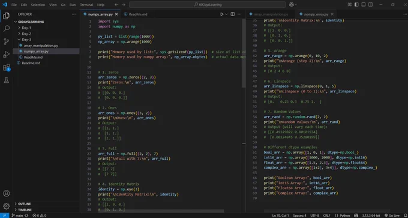Viewport: 408px width, 218px height.
Task: Open array_manipulation.py in Explorer tree
Action: tap(41, 46)
